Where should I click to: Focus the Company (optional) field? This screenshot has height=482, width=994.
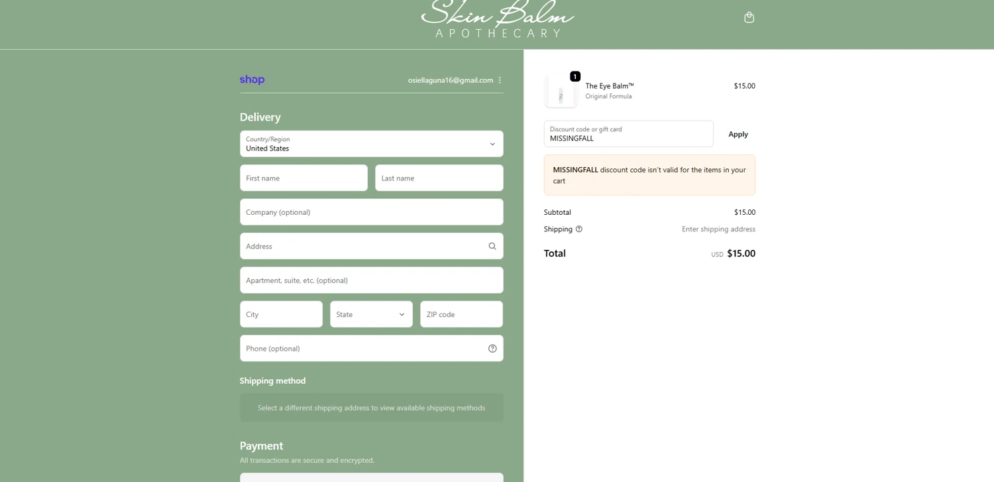click(371, 212)
